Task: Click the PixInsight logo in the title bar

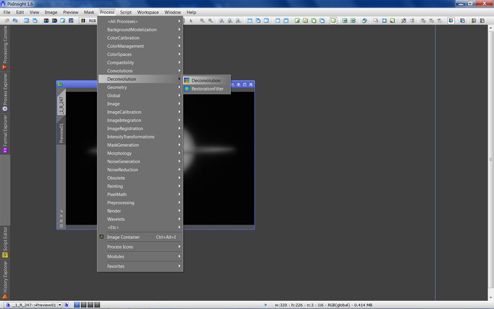Action: [3, 4]
